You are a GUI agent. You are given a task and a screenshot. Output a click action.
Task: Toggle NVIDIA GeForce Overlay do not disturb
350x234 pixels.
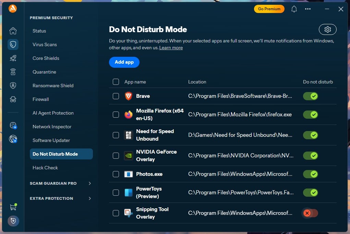311,156
